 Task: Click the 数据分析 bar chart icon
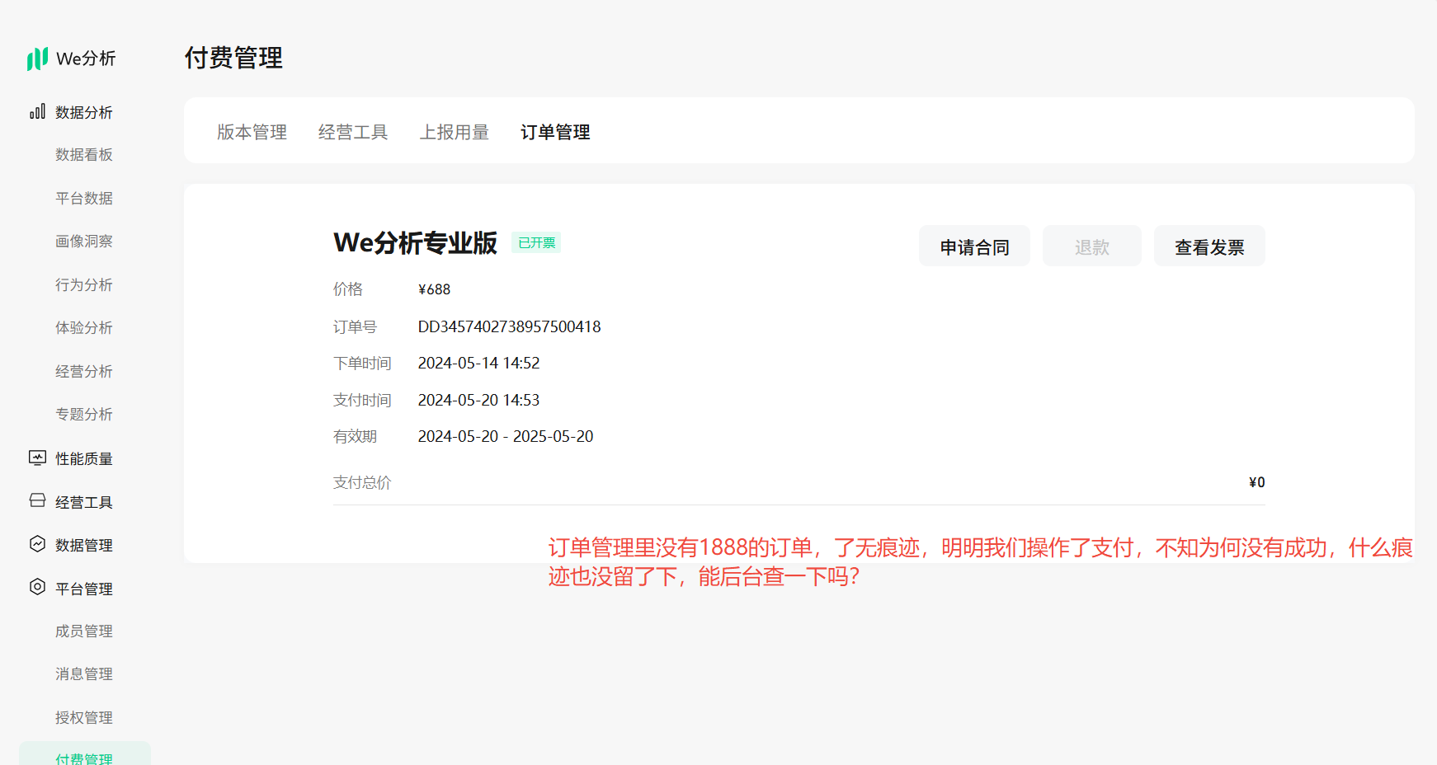[37, 111]
